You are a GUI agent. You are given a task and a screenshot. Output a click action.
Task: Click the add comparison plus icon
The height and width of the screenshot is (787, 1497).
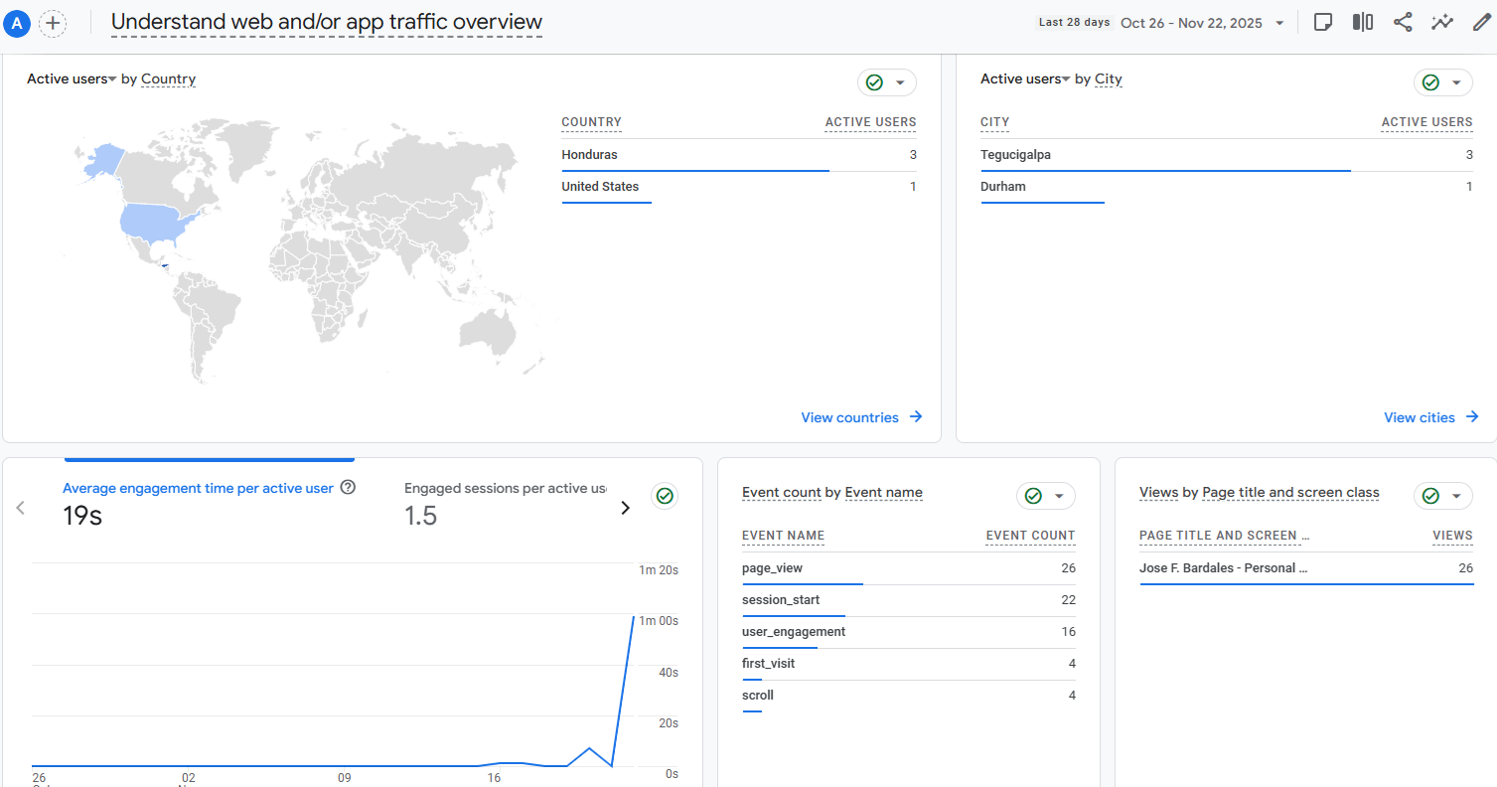pyautogui.click(x=53, y=23)
